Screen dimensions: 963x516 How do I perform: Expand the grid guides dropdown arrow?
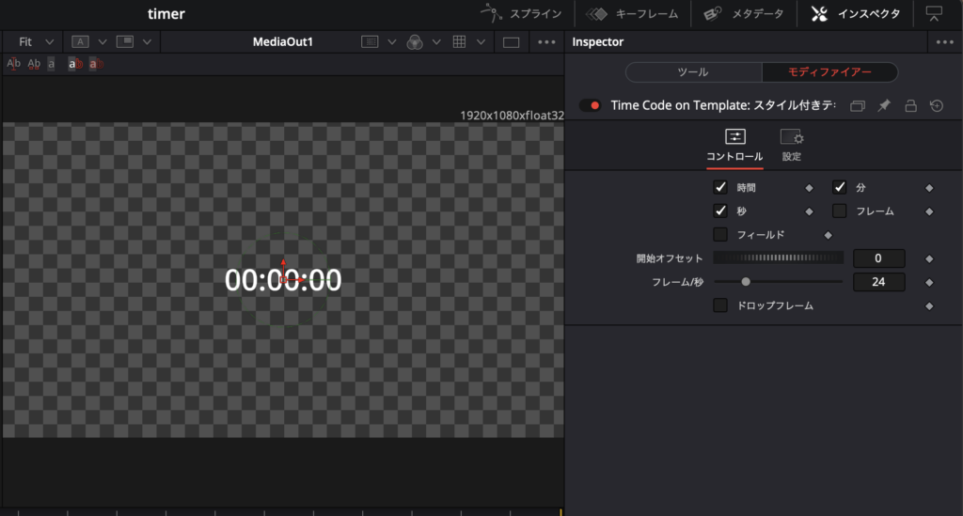pos(481,42)
